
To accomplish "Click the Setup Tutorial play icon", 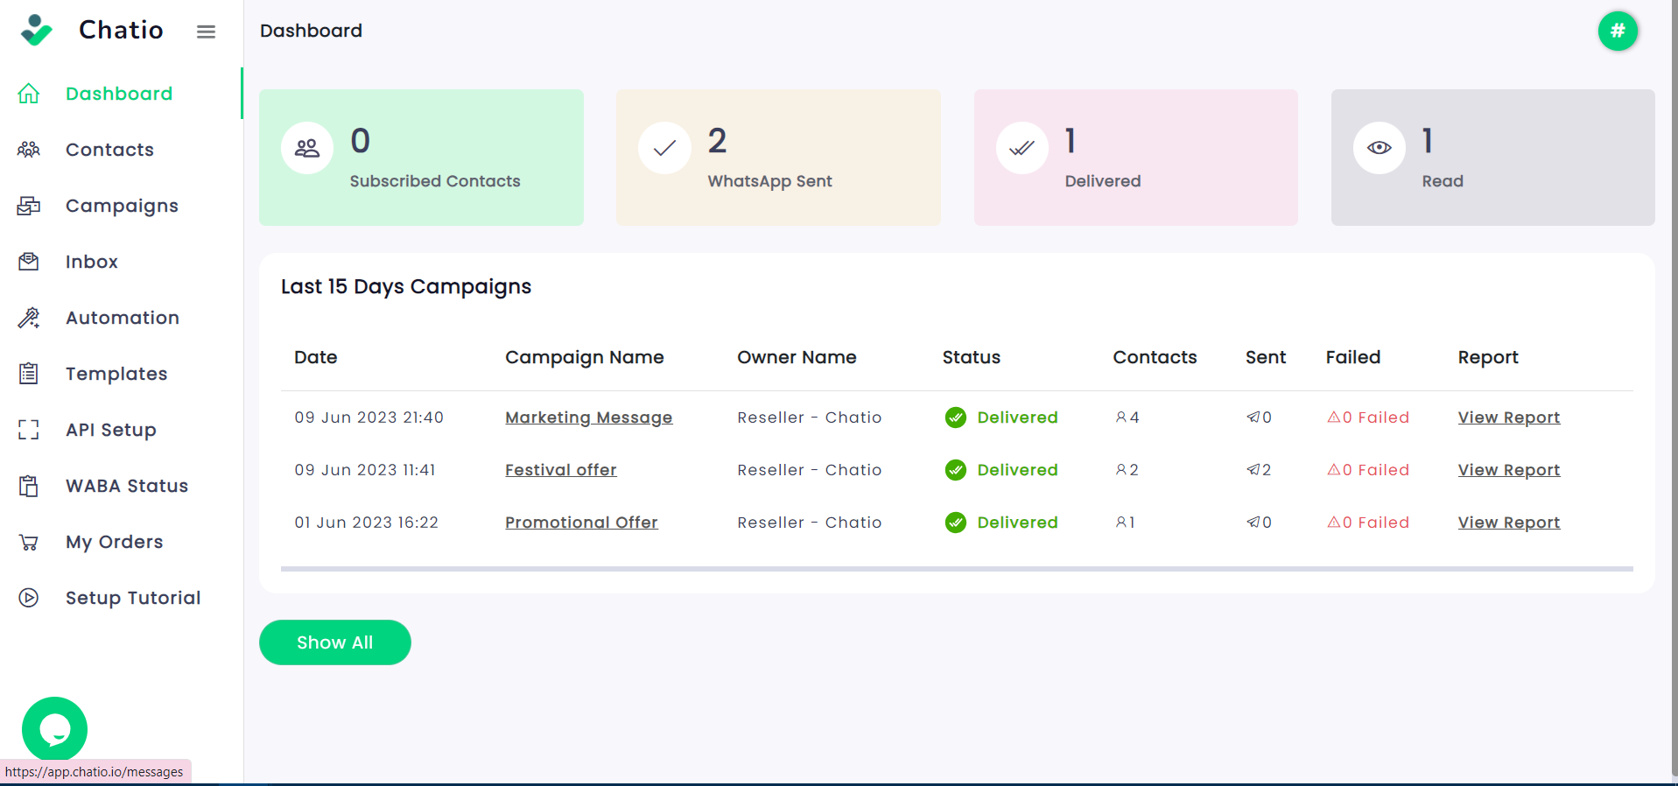I will click(x=29, y=598).
